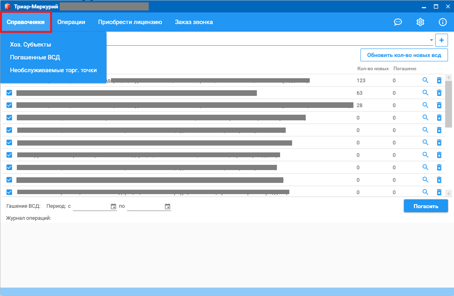Select Необслуживаемые торг. точки entry
The width and height of the screenshot is (454, 296).
[x=53, y=70]
